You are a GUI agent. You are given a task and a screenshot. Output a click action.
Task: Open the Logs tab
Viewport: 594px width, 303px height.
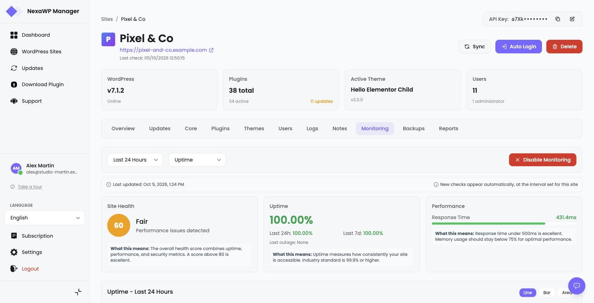pos(312,129)
